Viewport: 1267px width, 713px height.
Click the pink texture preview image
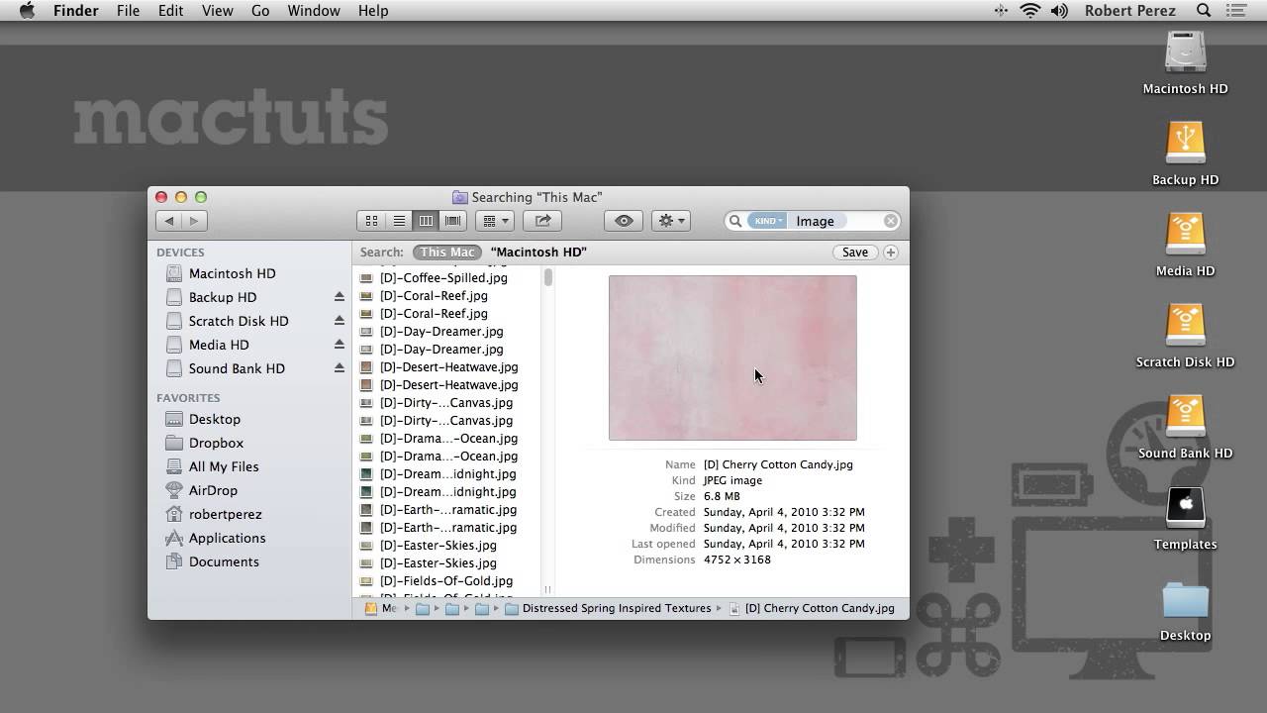point(732,357)
